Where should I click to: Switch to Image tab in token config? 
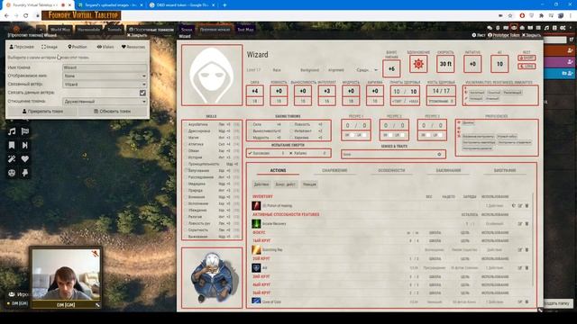50,47
